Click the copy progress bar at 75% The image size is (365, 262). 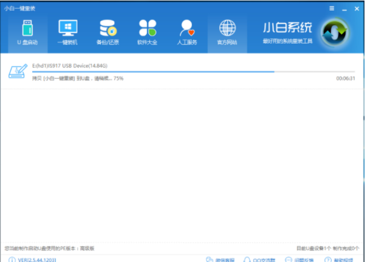pos(193,72)
